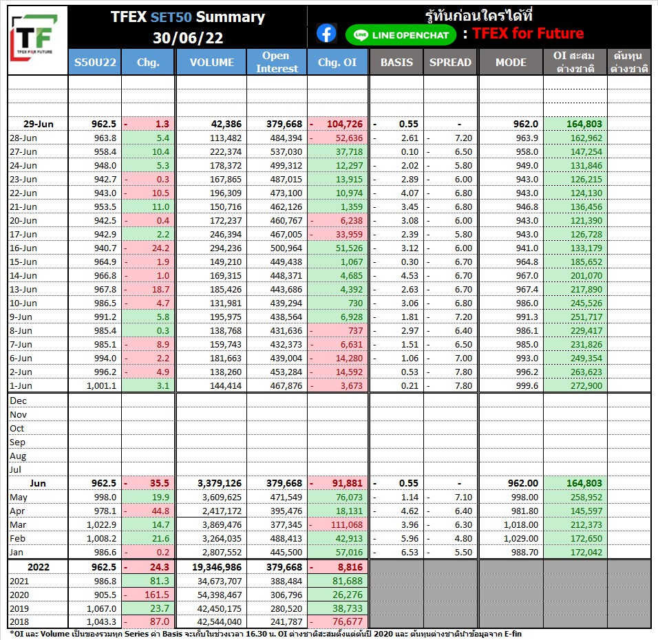658x640 pixels.
Task: Select the MODE column header
Action: [x=511, y=62]
